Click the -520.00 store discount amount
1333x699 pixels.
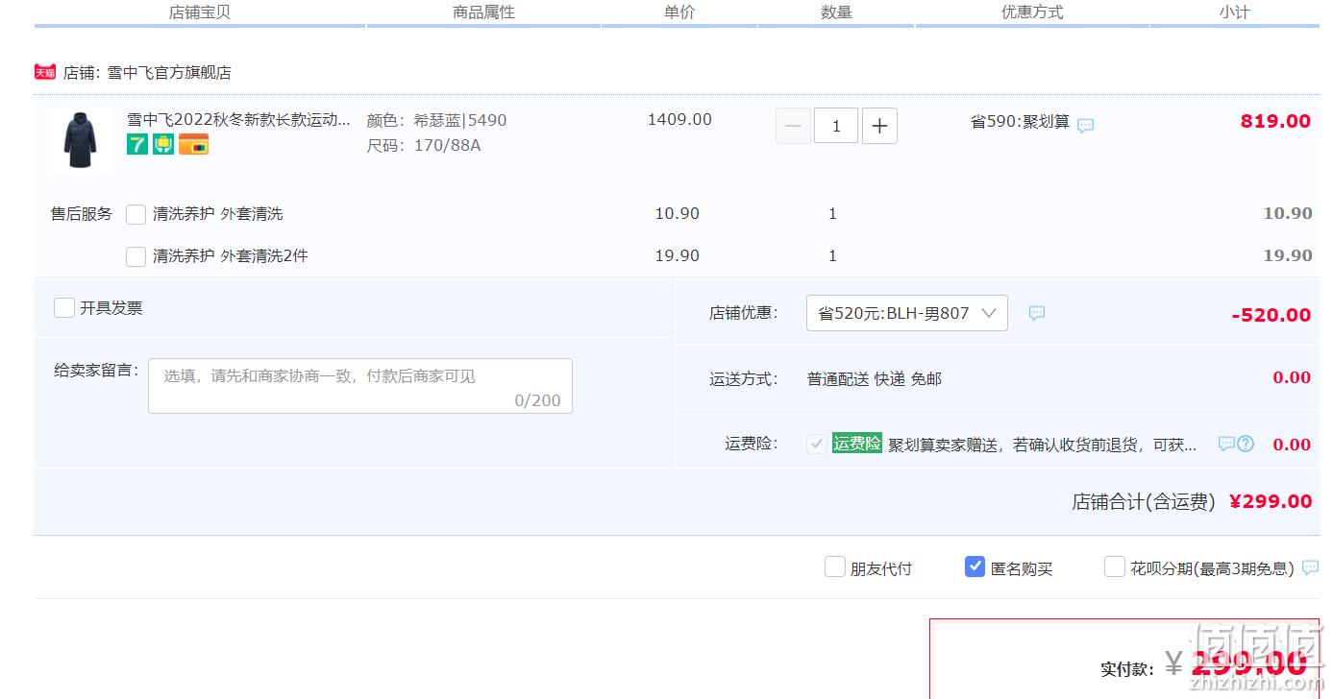tap(1271, 315)
